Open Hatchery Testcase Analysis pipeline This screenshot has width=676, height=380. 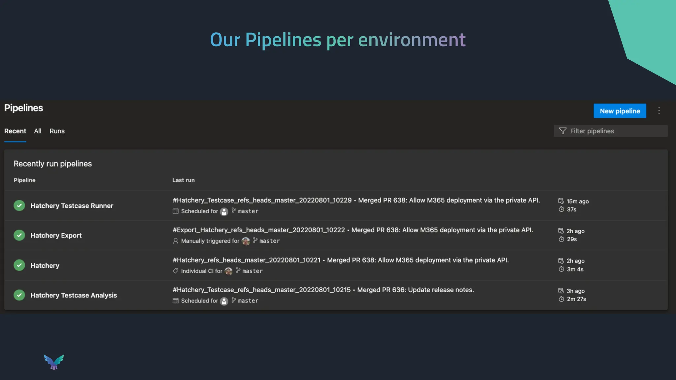tap(74, 295)
